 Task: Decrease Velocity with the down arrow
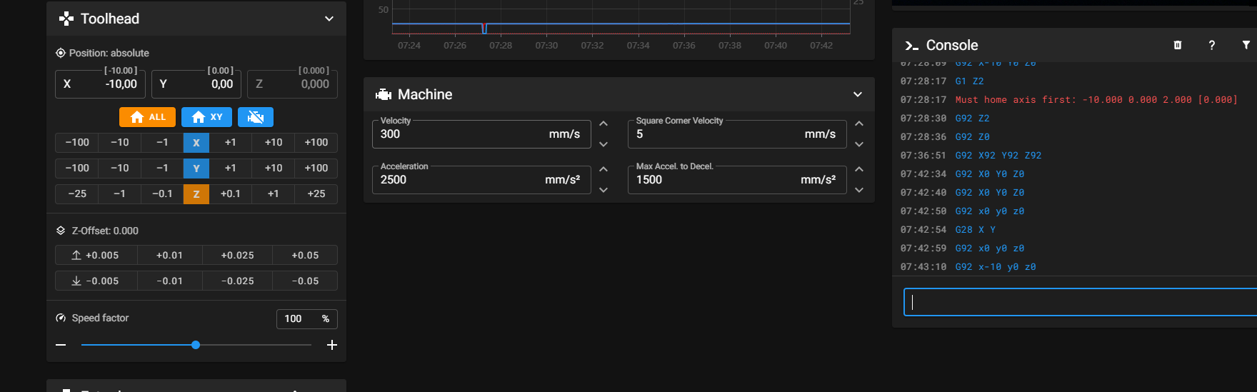pos(604,144)
